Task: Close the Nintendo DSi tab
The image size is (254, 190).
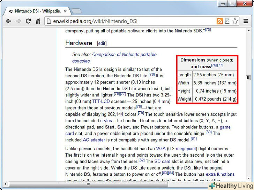Action: [65, 11]
